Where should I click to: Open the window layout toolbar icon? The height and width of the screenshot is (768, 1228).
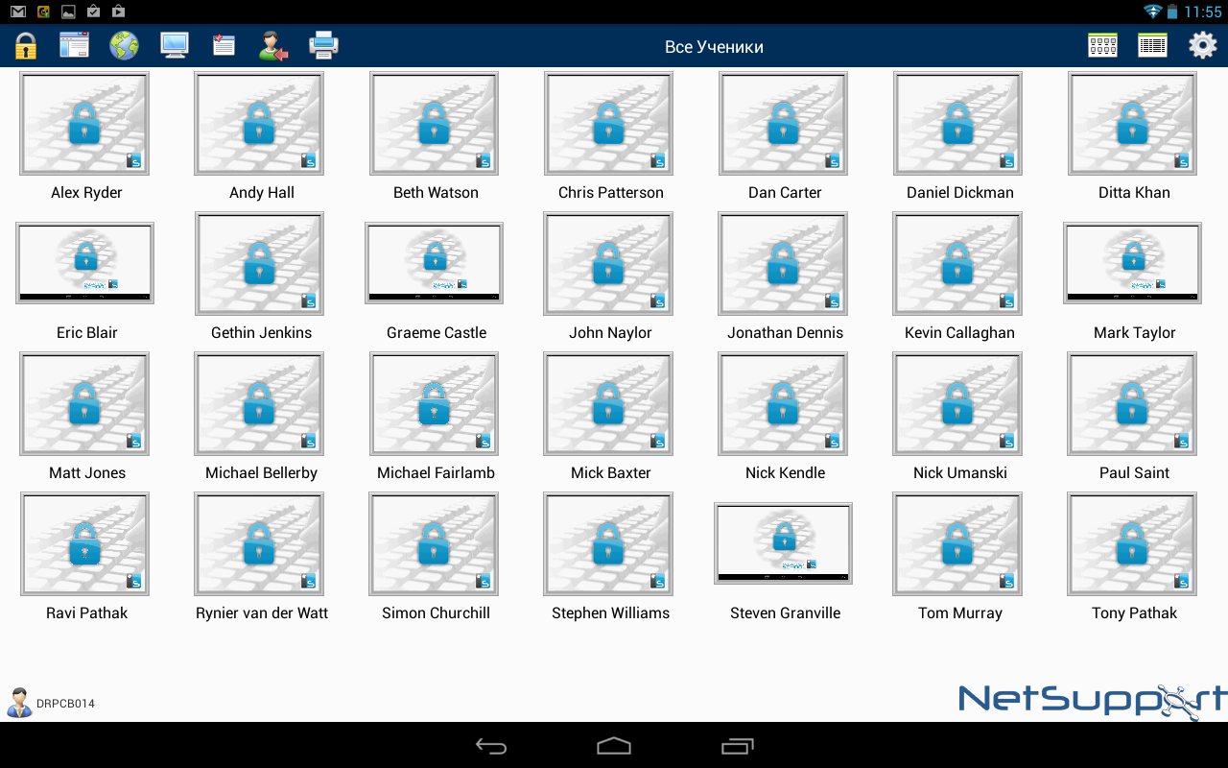74,45
